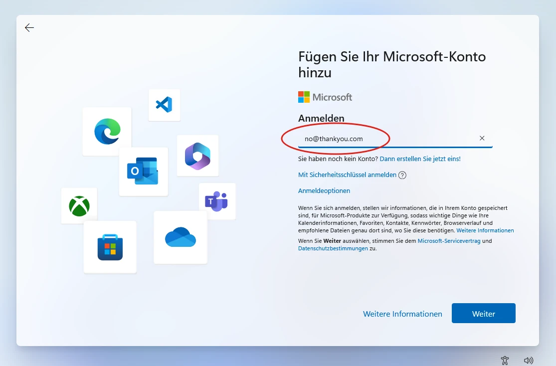Screen dimensions: 556x366
Task: Select 'Mit Sicherheitsschlüssel anmelden'
Action: [x=347, y=175]
